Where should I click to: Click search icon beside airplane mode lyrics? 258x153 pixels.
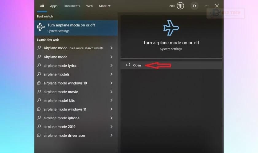pos(39,65)
